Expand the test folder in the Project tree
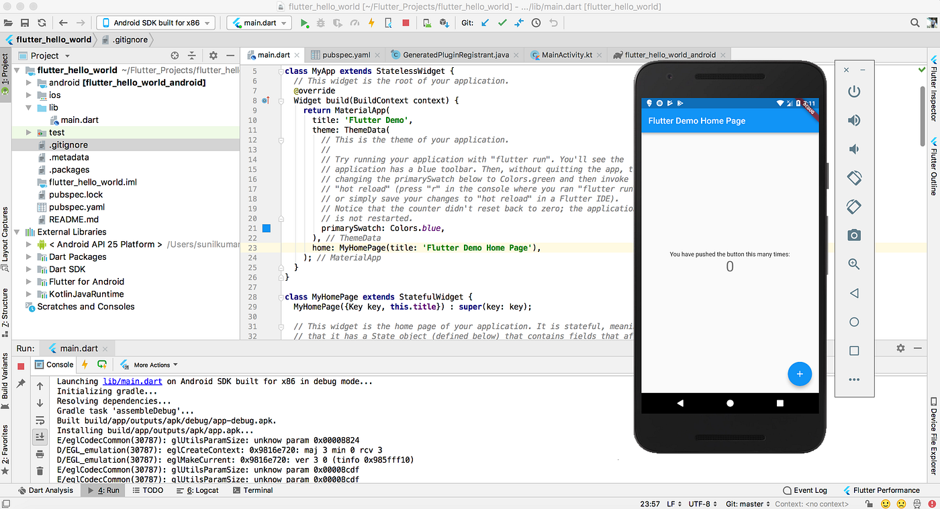Viewport: 940px width, 509px height. (28, 132)
